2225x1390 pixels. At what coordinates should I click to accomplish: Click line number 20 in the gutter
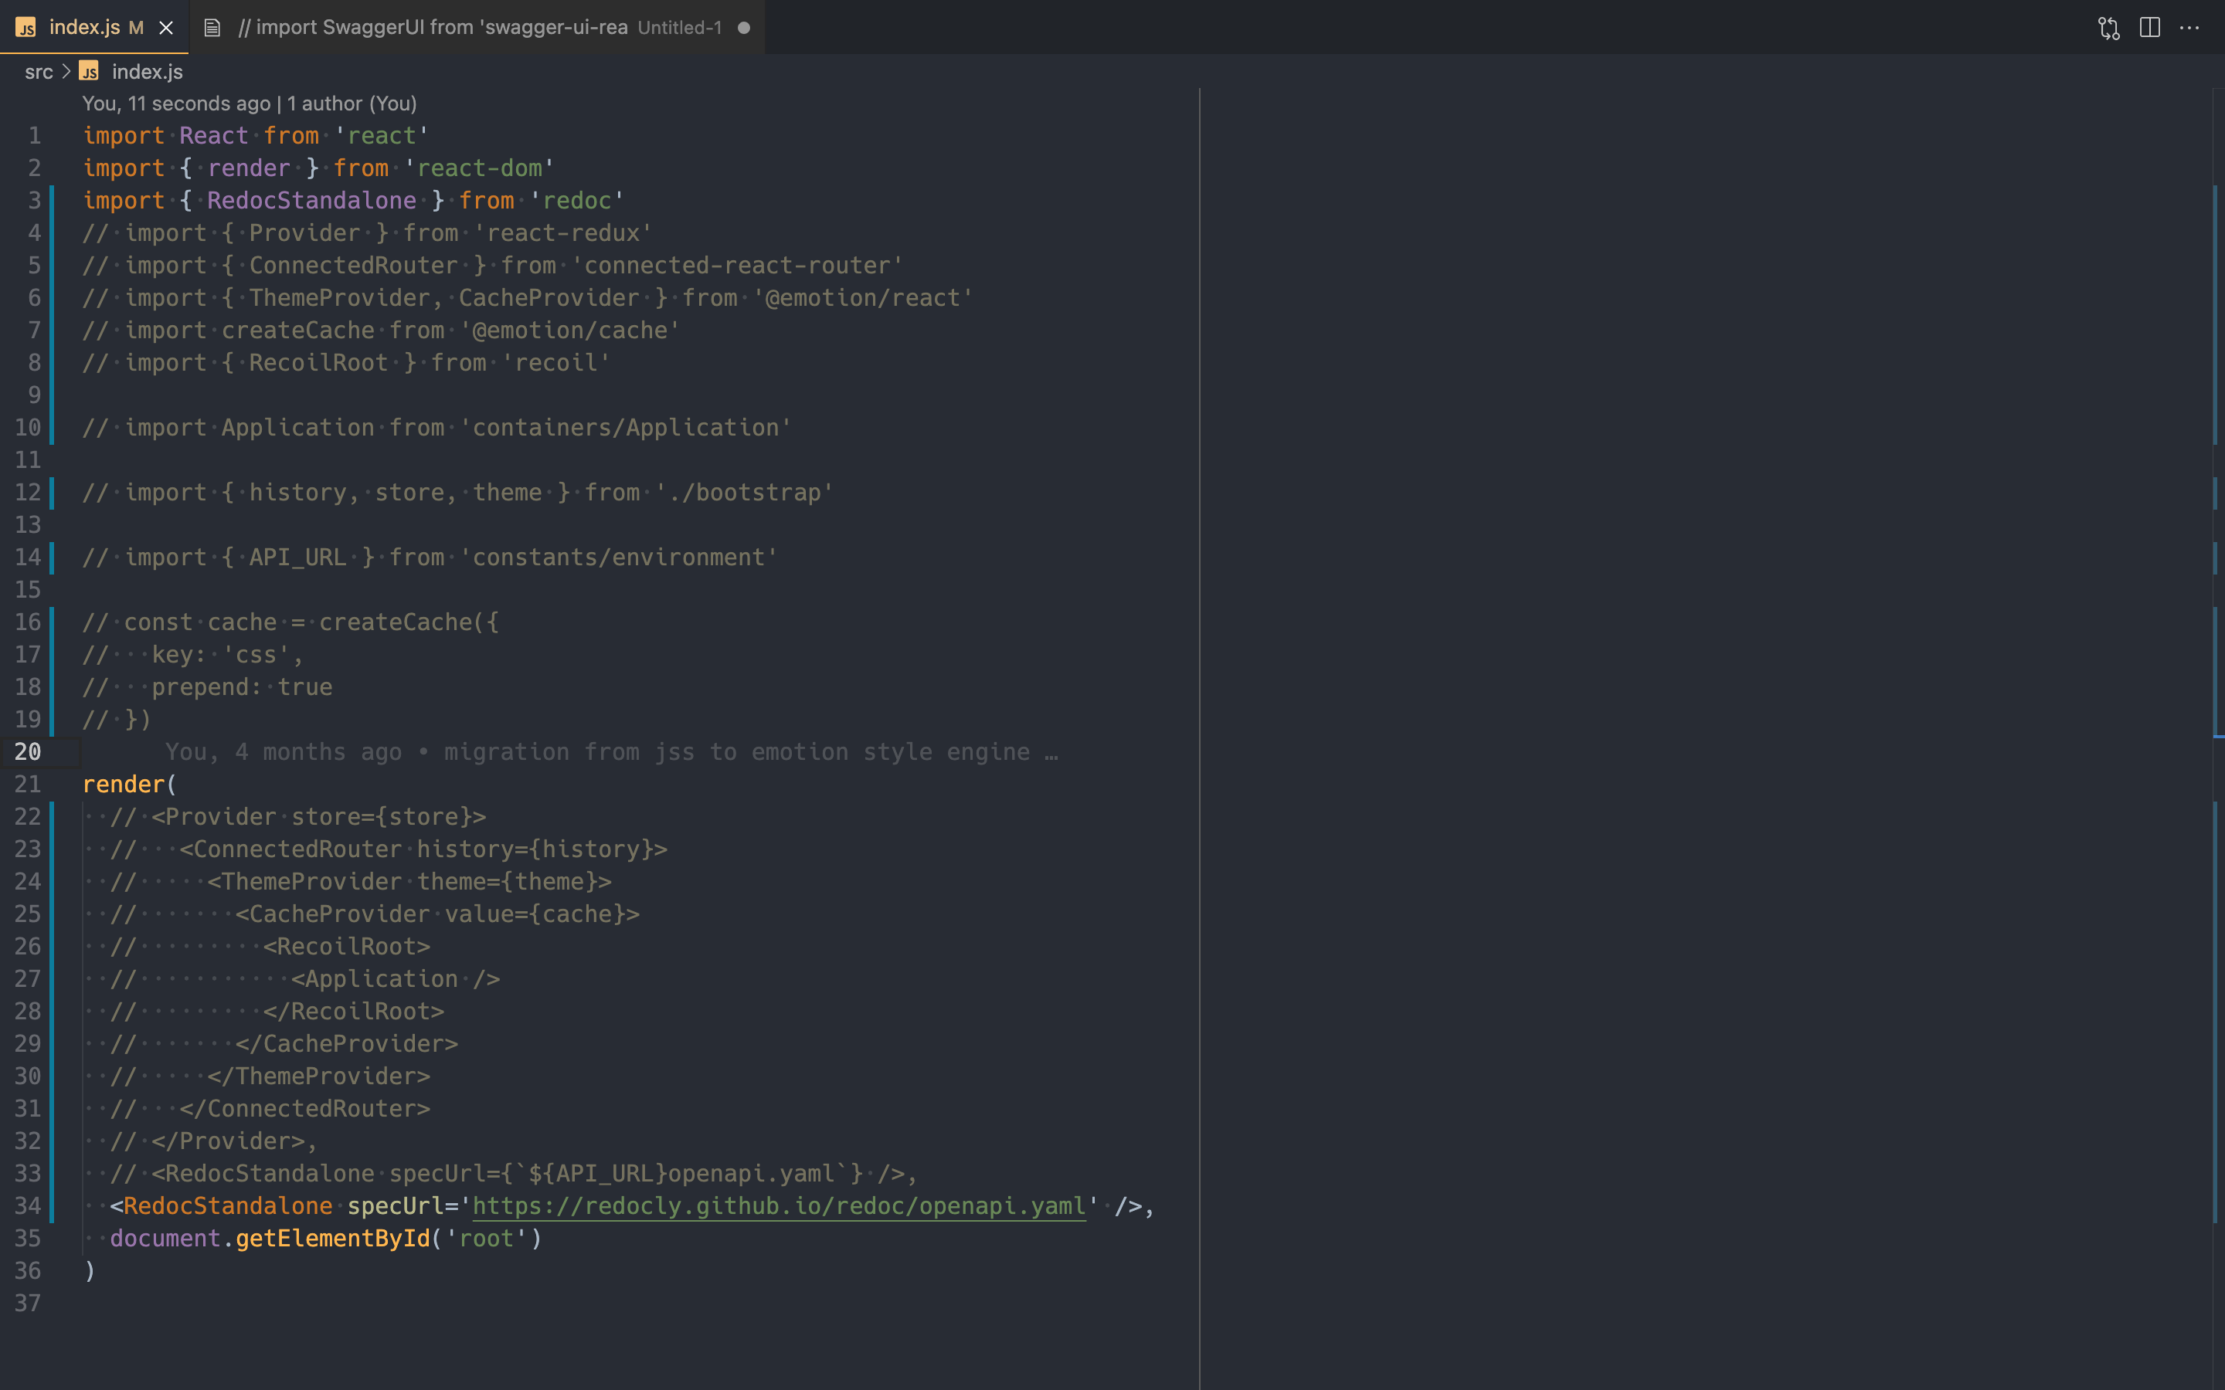(x=28, y=751)
